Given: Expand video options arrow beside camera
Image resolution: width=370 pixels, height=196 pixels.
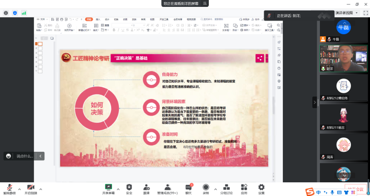Looking at the screenshot, I should [41, 189].
